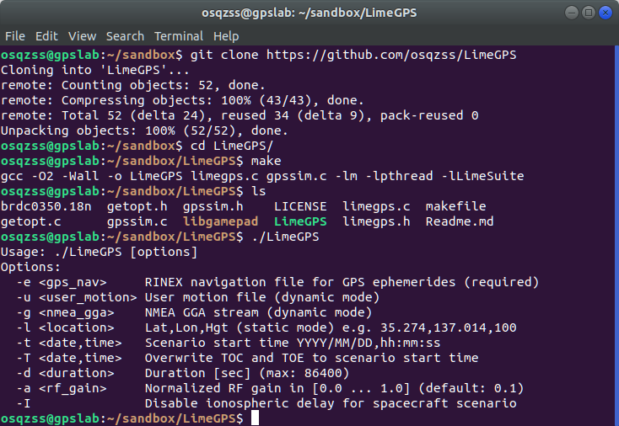Click the "-u <user_motion>" option

pyautogui.click(x=77, y=297)
